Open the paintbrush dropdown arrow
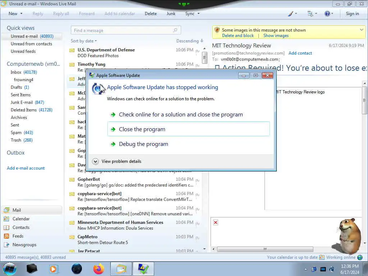Viewport: 368px width, 276px height. [296, 14]
